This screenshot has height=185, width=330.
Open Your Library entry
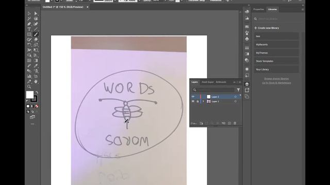click(276, 69)
